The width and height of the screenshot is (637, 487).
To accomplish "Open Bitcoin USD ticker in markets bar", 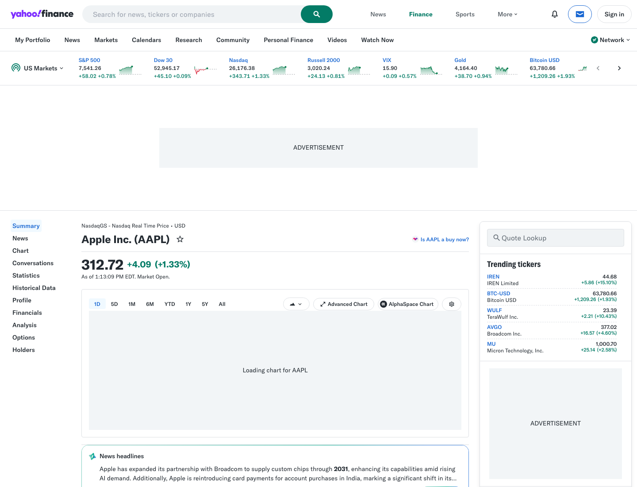I will [545, 60].
